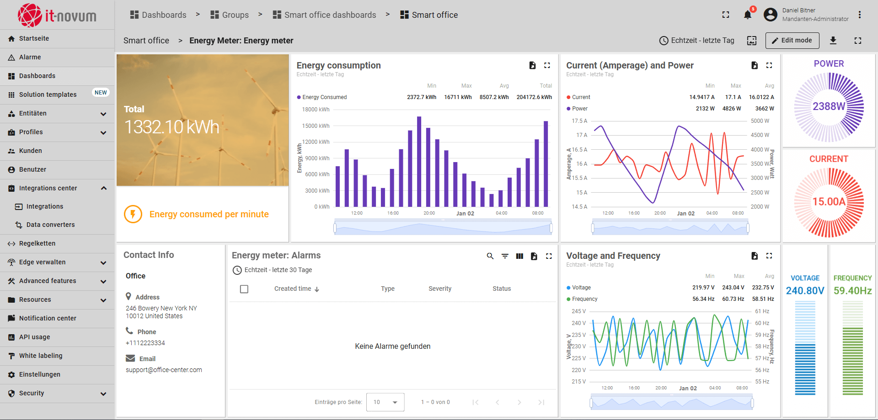Go to Notification center menu item
The width and height of the screenshot is (878, 420).
click(48, 318)
